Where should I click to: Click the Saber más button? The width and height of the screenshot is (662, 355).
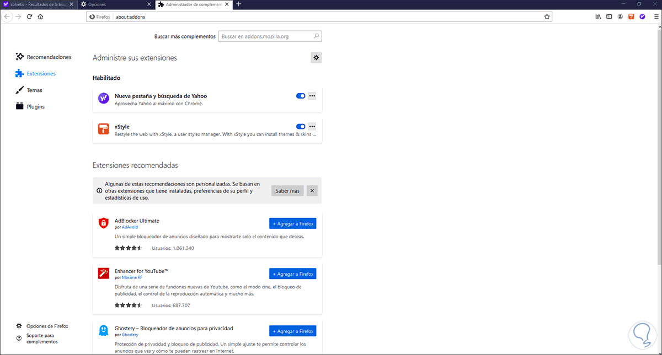[287, 190]
